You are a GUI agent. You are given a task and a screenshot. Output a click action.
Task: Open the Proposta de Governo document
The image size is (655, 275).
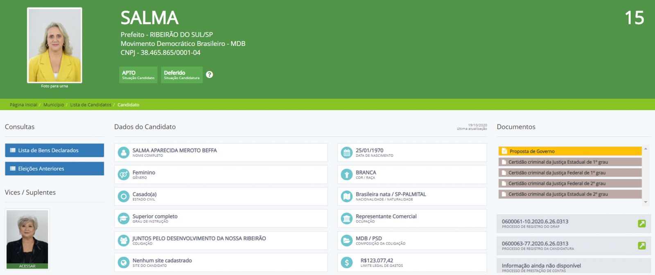coord(569,151)
